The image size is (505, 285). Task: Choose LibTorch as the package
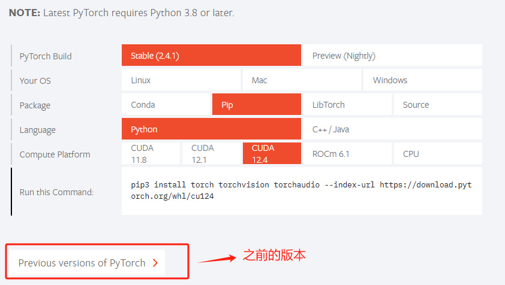pyautogui.click(x=347, y=104)
